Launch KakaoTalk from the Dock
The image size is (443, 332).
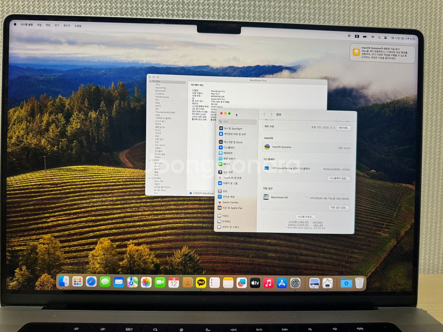click(201, 282)
